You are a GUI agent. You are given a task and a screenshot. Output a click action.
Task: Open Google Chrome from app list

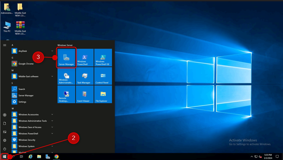point(33,64)
